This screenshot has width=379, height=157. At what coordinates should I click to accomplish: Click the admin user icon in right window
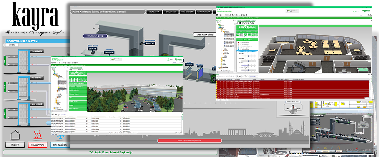tap(354, 11)
